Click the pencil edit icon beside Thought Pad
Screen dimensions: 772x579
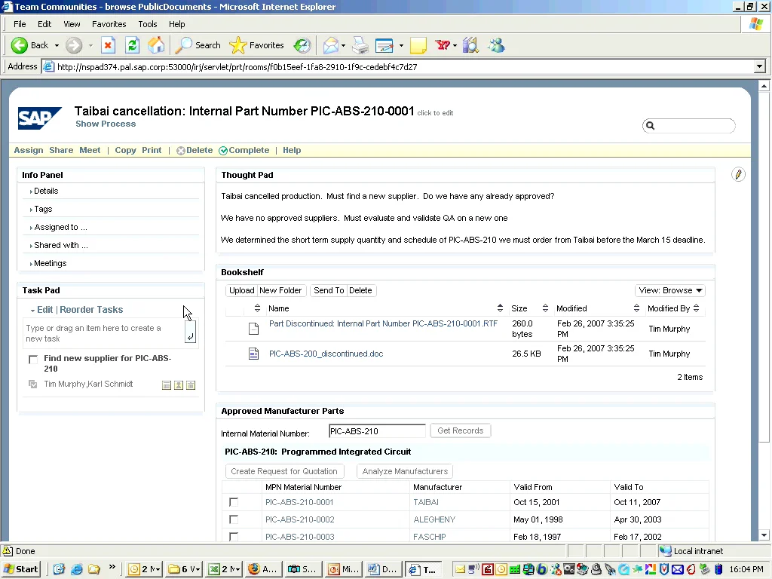click(738, 174)
